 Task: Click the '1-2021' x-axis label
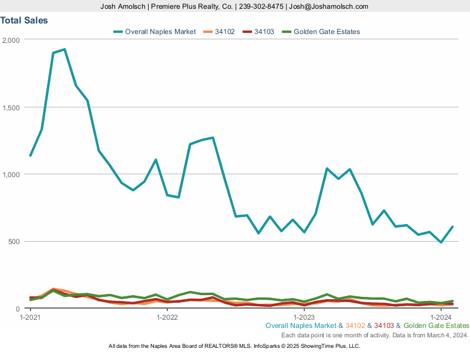[x=31, y=317]
